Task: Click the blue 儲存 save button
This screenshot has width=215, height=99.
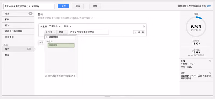Action: pyautogui.click(x=63, y=6)
